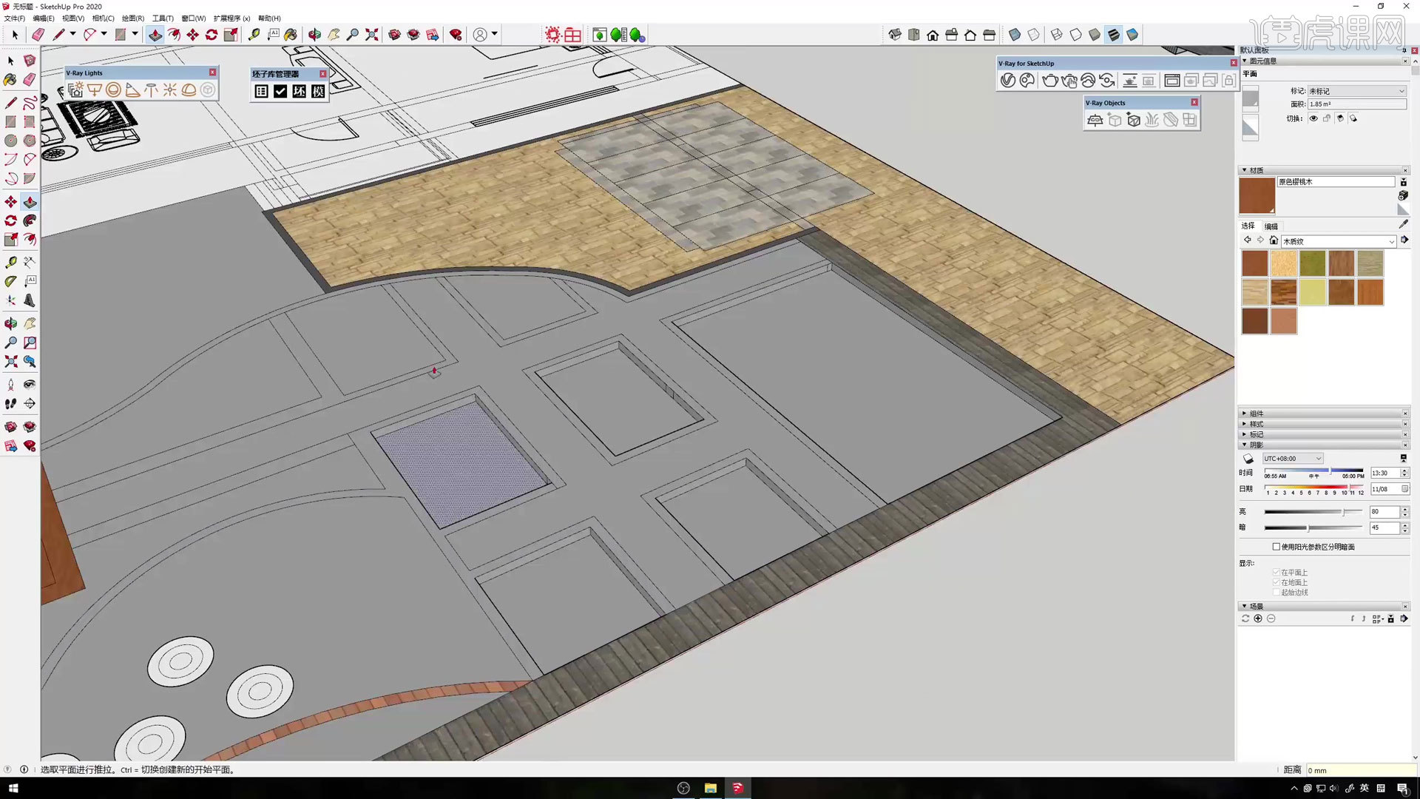Pick the material eyedropper sampler
This screenshot has width=1420, height=799.
click(x=1403, y=224)
